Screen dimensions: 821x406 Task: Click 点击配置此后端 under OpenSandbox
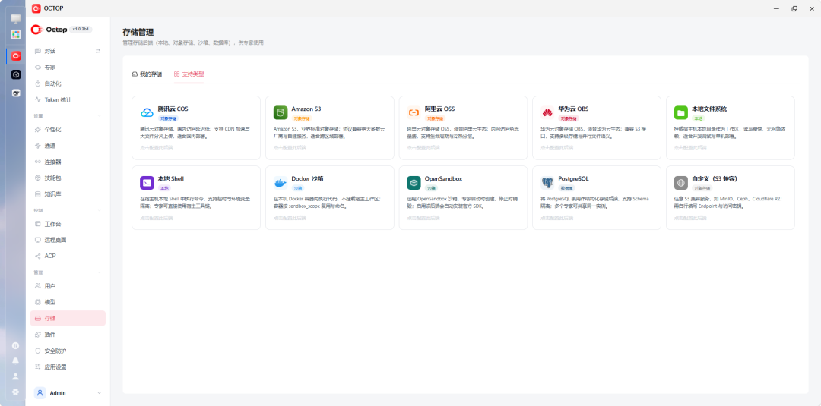423,217
